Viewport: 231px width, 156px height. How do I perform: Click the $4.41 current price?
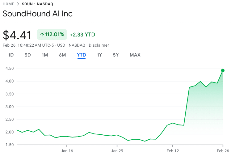pyautogui.click(x=17, y=35)
